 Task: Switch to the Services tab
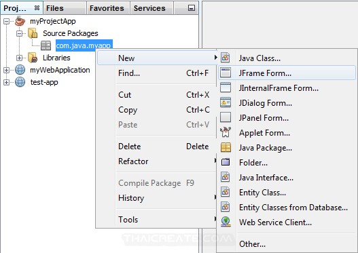(151, 8)
